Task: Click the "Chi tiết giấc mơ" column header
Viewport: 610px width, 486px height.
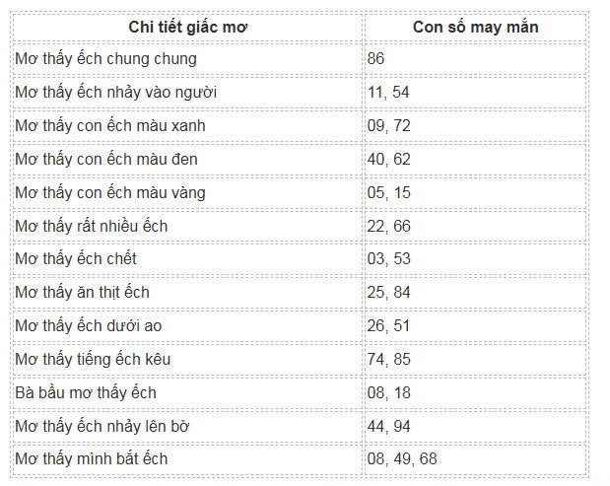Action: pyautogui.click(x=188, y=27)
